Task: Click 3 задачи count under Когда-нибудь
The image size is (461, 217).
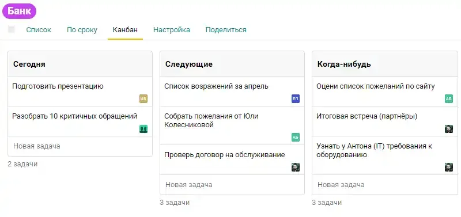Action: point(327,203)
